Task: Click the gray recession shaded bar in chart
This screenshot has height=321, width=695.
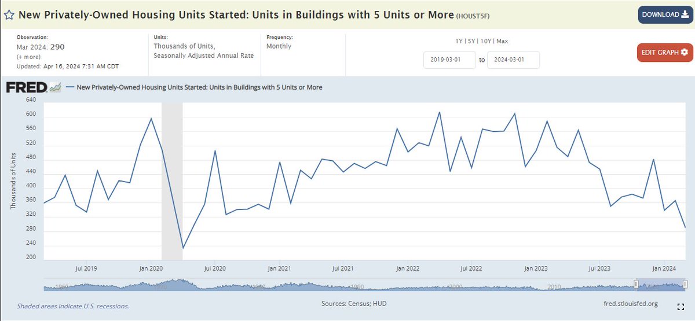Action: click(x=172, y=181)
